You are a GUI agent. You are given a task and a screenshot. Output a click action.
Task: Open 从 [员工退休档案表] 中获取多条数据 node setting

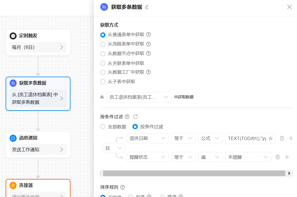38,98
